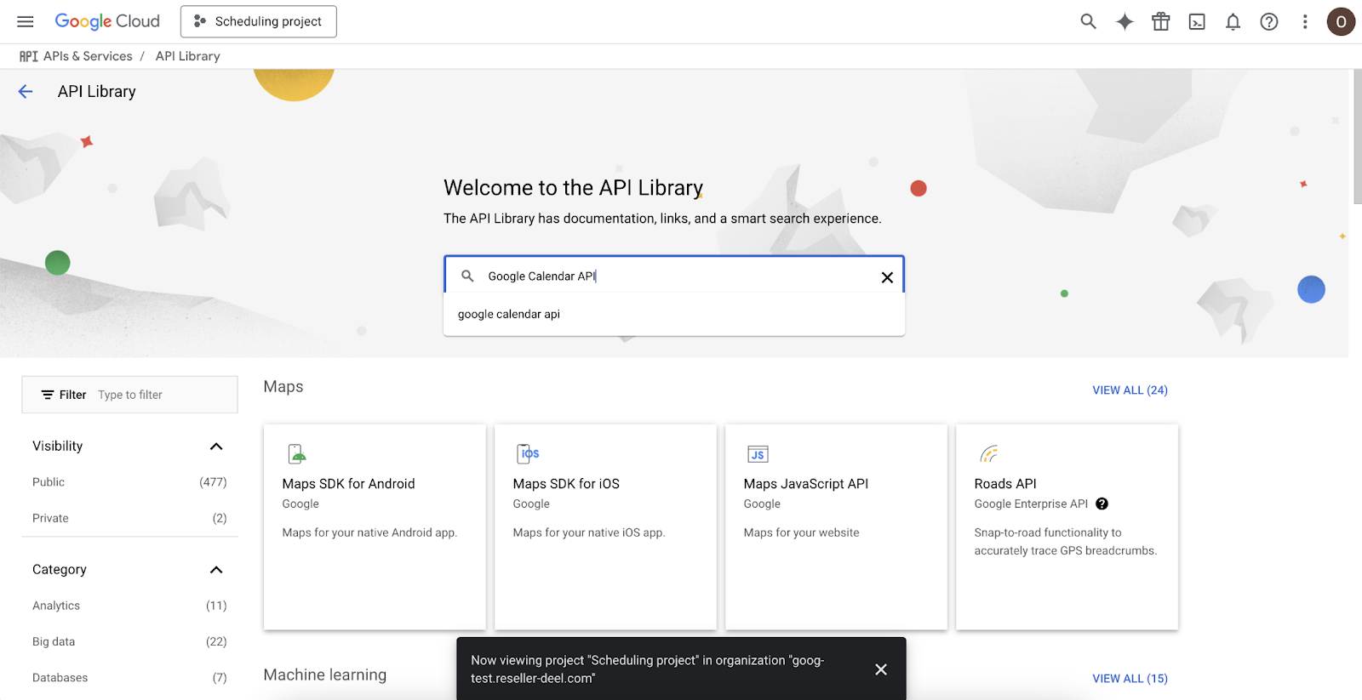1362x700 pixels.
Task: Click the API Library breadcrumb
Action: point(188,56)
